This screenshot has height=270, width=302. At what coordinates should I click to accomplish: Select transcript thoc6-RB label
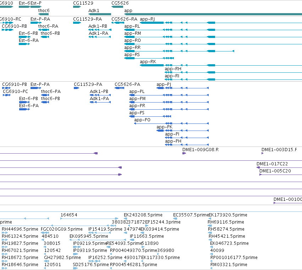50,33
